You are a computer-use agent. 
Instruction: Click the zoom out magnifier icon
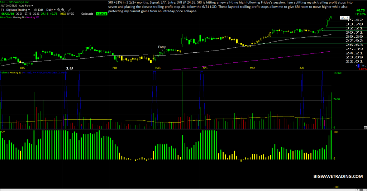pos(63,10)
